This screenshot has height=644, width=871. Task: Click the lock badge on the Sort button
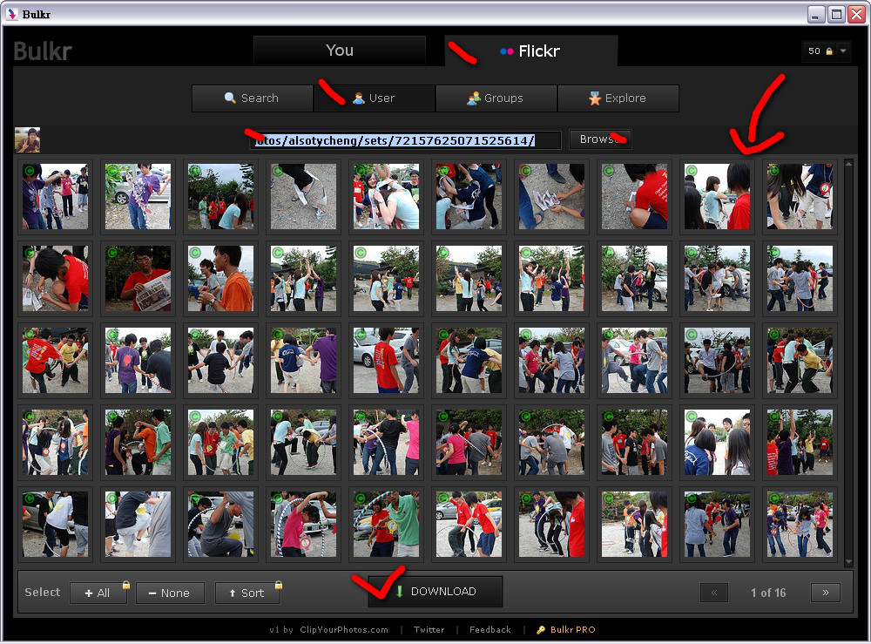(x=279, y=585)
